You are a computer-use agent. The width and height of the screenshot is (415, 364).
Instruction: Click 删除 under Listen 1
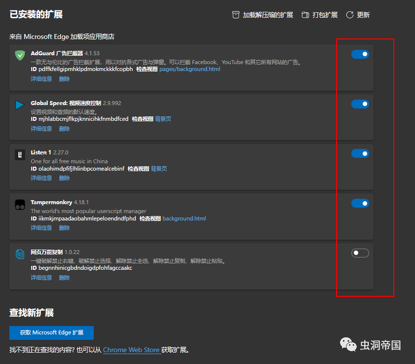(64, 178)
